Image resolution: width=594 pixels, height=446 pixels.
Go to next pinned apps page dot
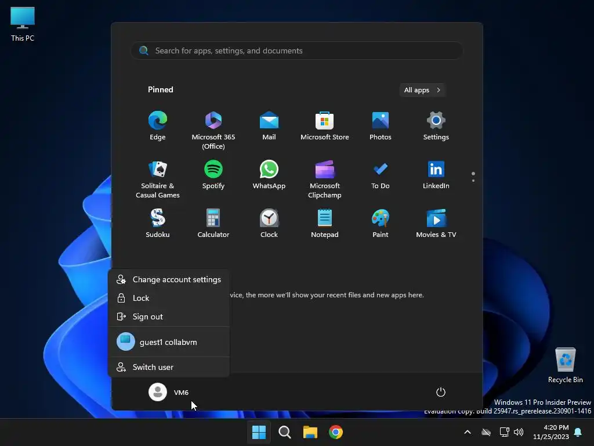click(473, 181)
